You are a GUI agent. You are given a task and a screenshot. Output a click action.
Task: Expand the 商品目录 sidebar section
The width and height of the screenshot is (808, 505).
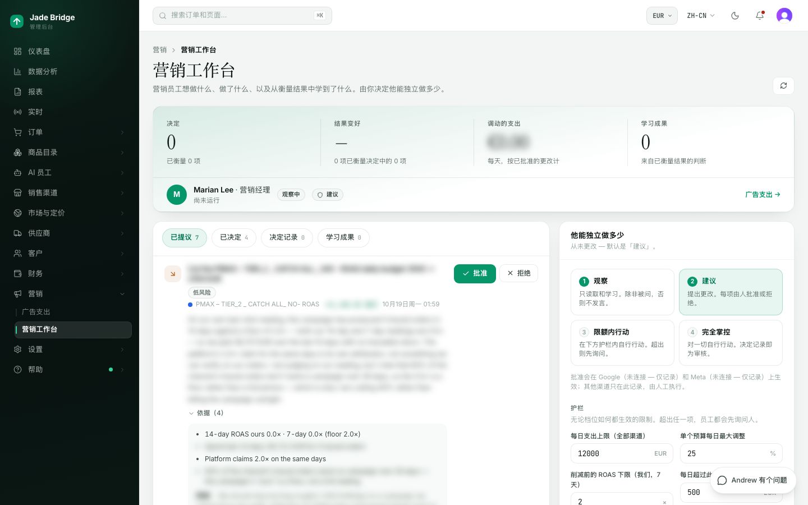tap(70, 152)
